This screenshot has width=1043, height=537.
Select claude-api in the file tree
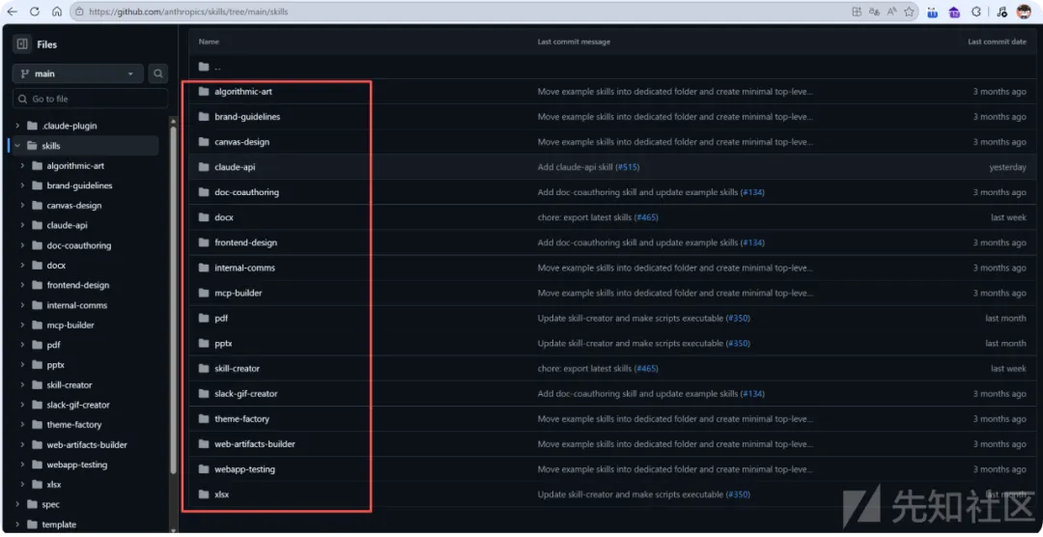click(68, 226)
